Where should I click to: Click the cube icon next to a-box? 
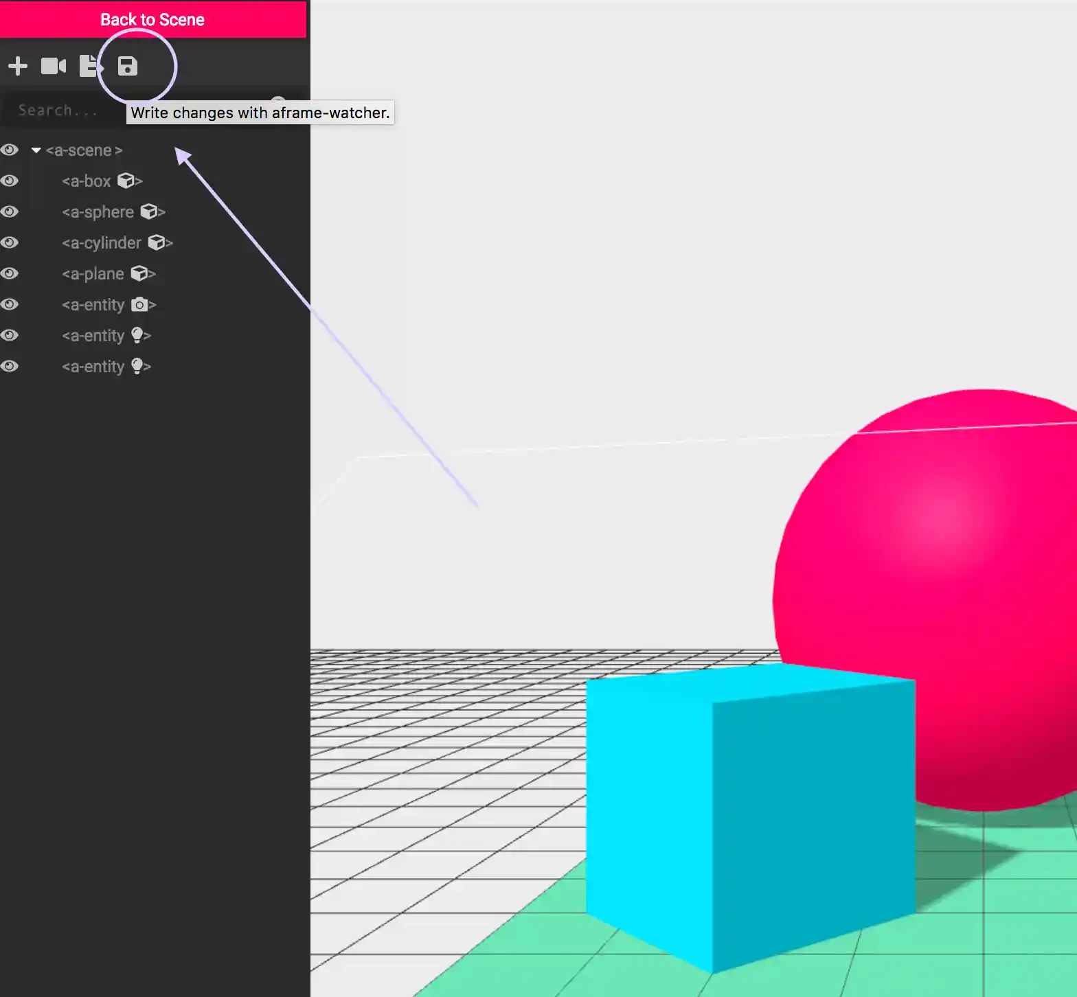pos(126,181)
